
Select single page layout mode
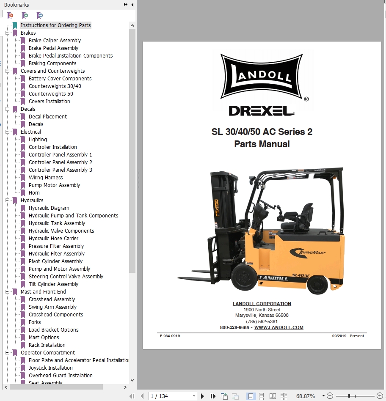pos(251,396)
